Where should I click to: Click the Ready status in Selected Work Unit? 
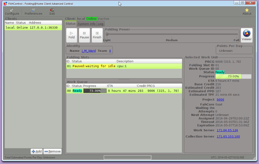click(220, 72)
